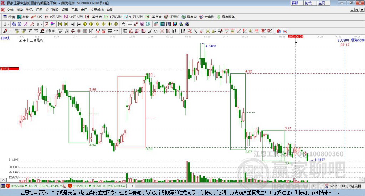
Task: Click the 11270.03 Shenzhen index value
Action: tap(81, 186)
